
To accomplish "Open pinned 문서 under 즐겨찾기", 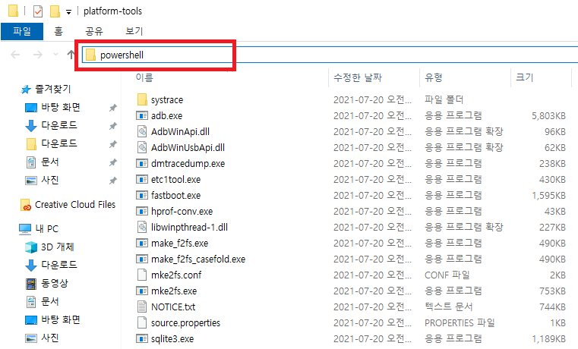I will point(50,162).
